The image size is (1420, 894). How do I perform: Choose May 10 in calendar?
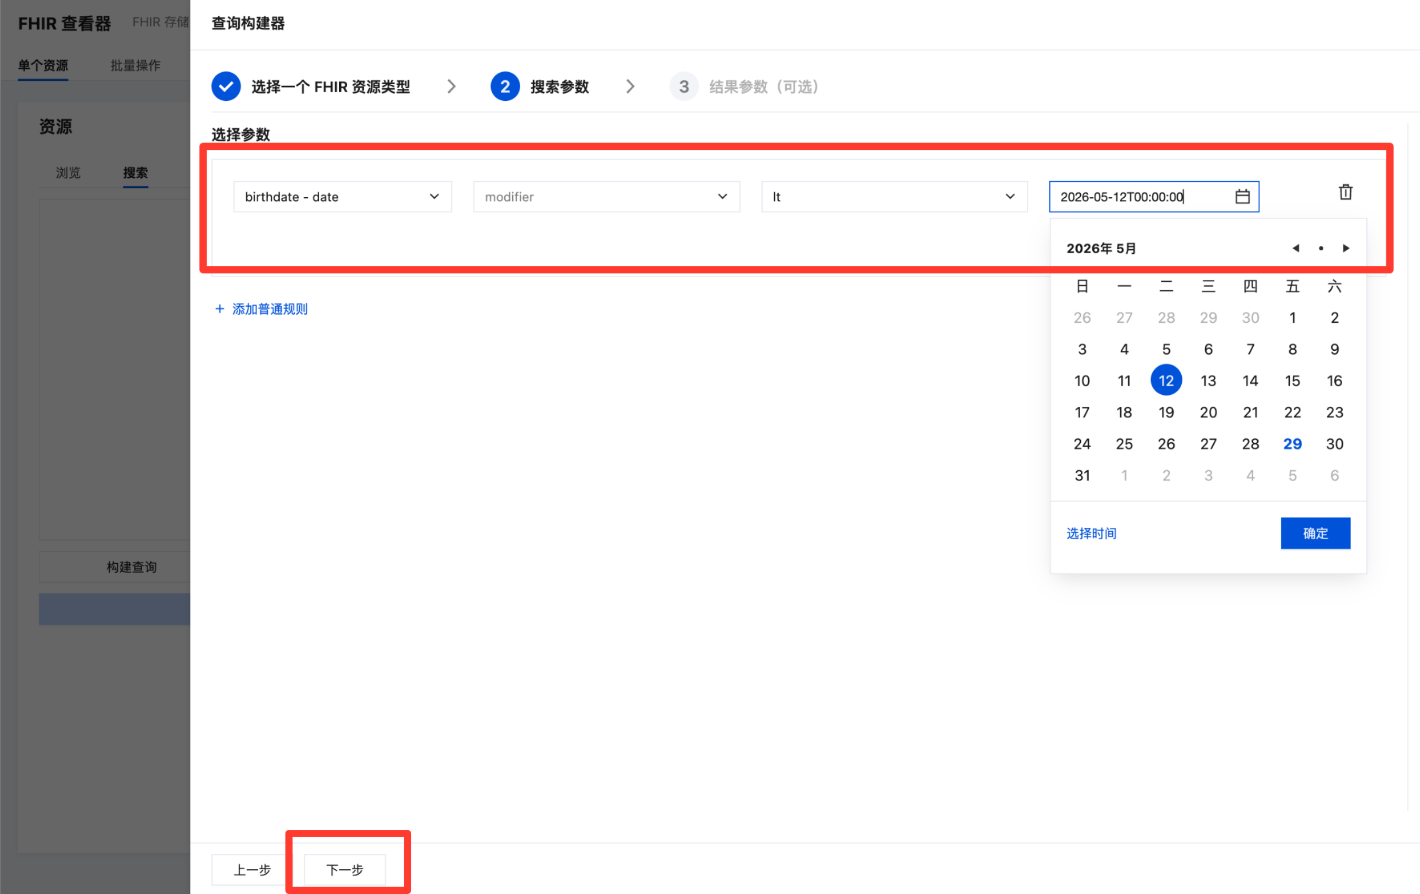tap(1081, 380)
